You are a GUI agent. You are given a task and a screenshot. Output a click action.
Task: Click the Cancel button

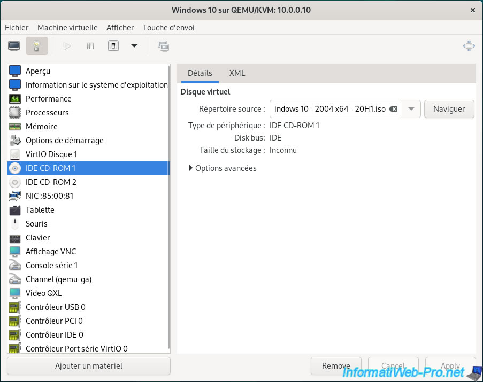point(393,365)
